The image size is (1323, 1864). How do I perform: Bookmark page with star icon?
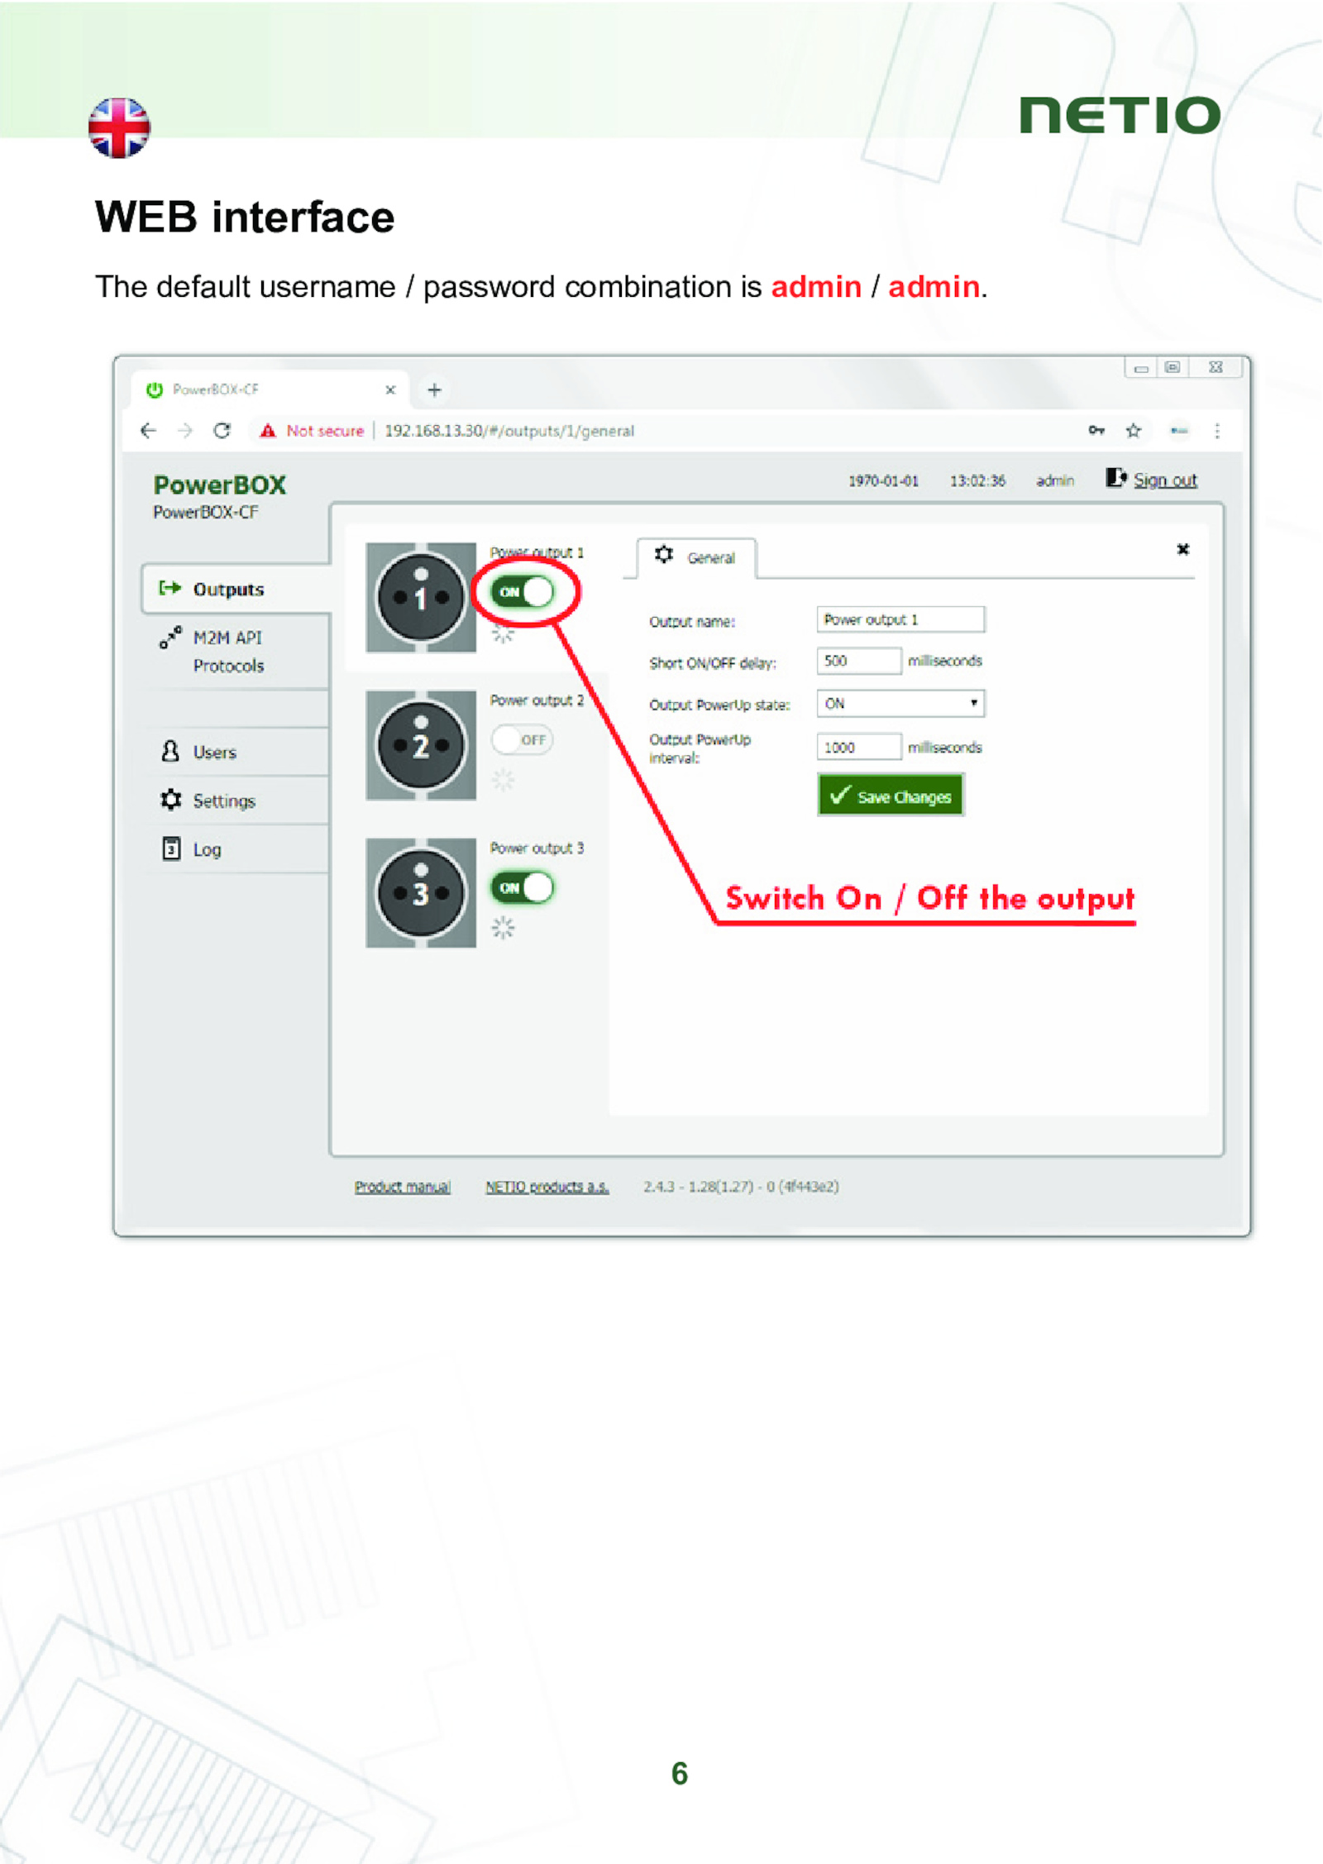point(1133,430)
